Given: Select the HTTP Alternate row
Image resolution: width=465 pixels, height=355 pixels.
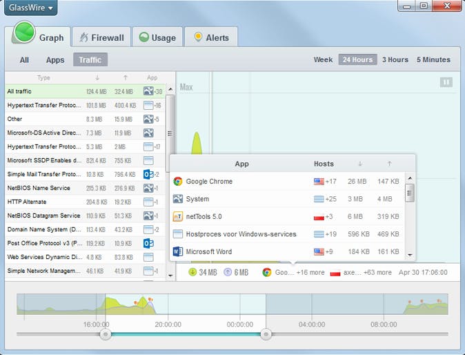Looking at the screenshot, I should [85, 202].
